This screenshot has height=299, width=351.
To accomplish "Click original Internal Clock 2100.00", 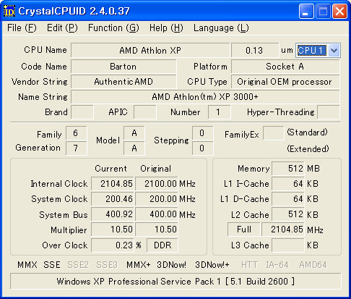I will click(157, 184).
